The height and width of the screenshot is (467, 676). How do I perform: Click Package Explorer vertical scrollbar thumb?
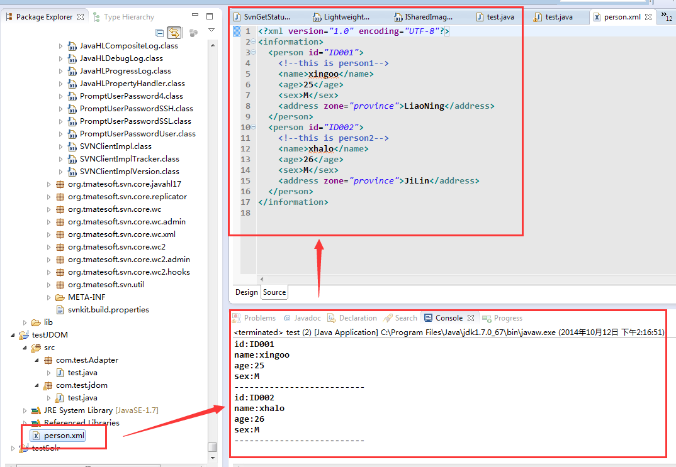tap(212, 447)
